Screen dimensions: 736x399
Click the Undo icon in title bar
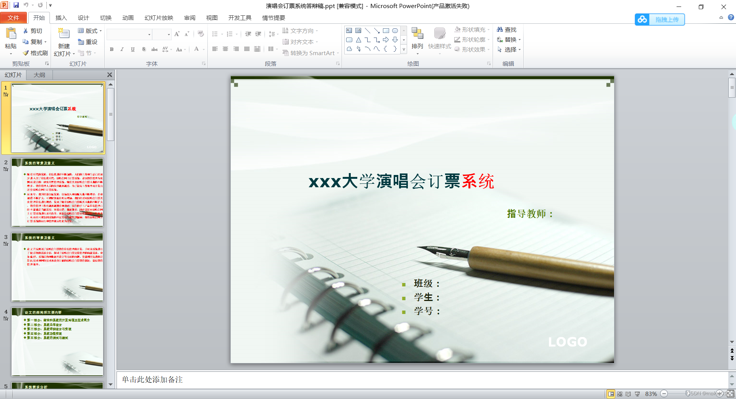(x=26, y=5)
